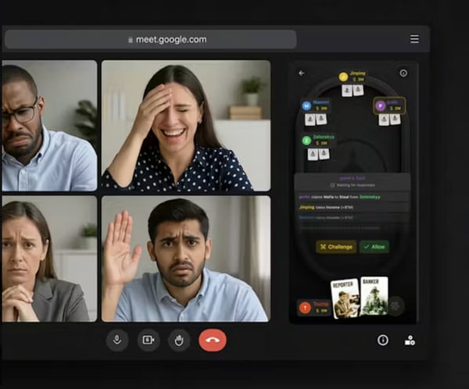The height and width of the screenshot is (389, 469).
Task: Click Jinping's yellow player avatar
Action: pyautogui.click(x=343, y=77)
